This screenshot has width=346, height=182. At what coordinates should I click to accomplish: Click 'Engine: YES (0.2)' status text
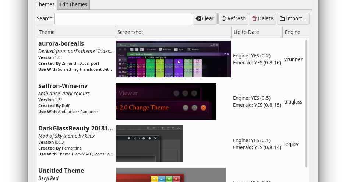(x=252, y=56)
